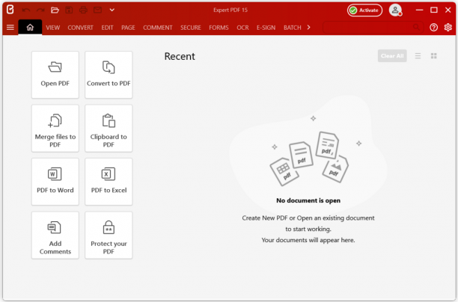The image size is (458, 302).
Task: Click the Email envelope icon
Action: tap(97, 10)
